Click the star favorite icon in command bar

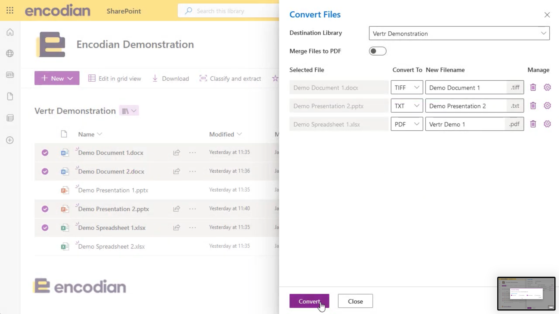(275, 78)
